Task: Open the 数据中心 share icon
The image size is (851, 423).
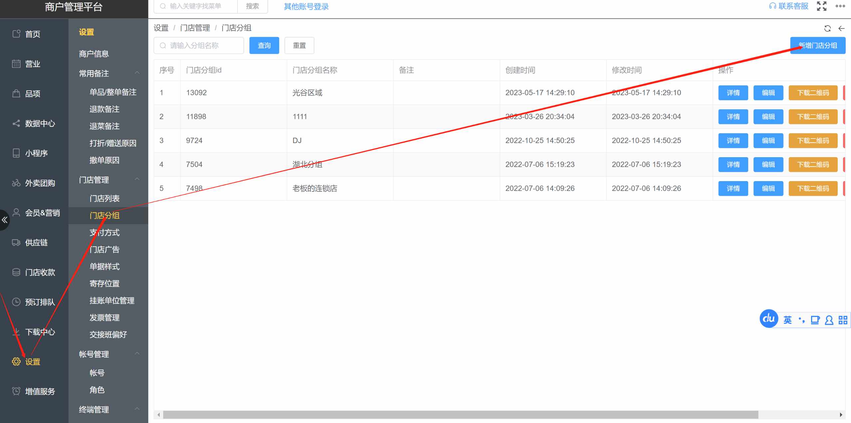Action: [x=16, y=123]
